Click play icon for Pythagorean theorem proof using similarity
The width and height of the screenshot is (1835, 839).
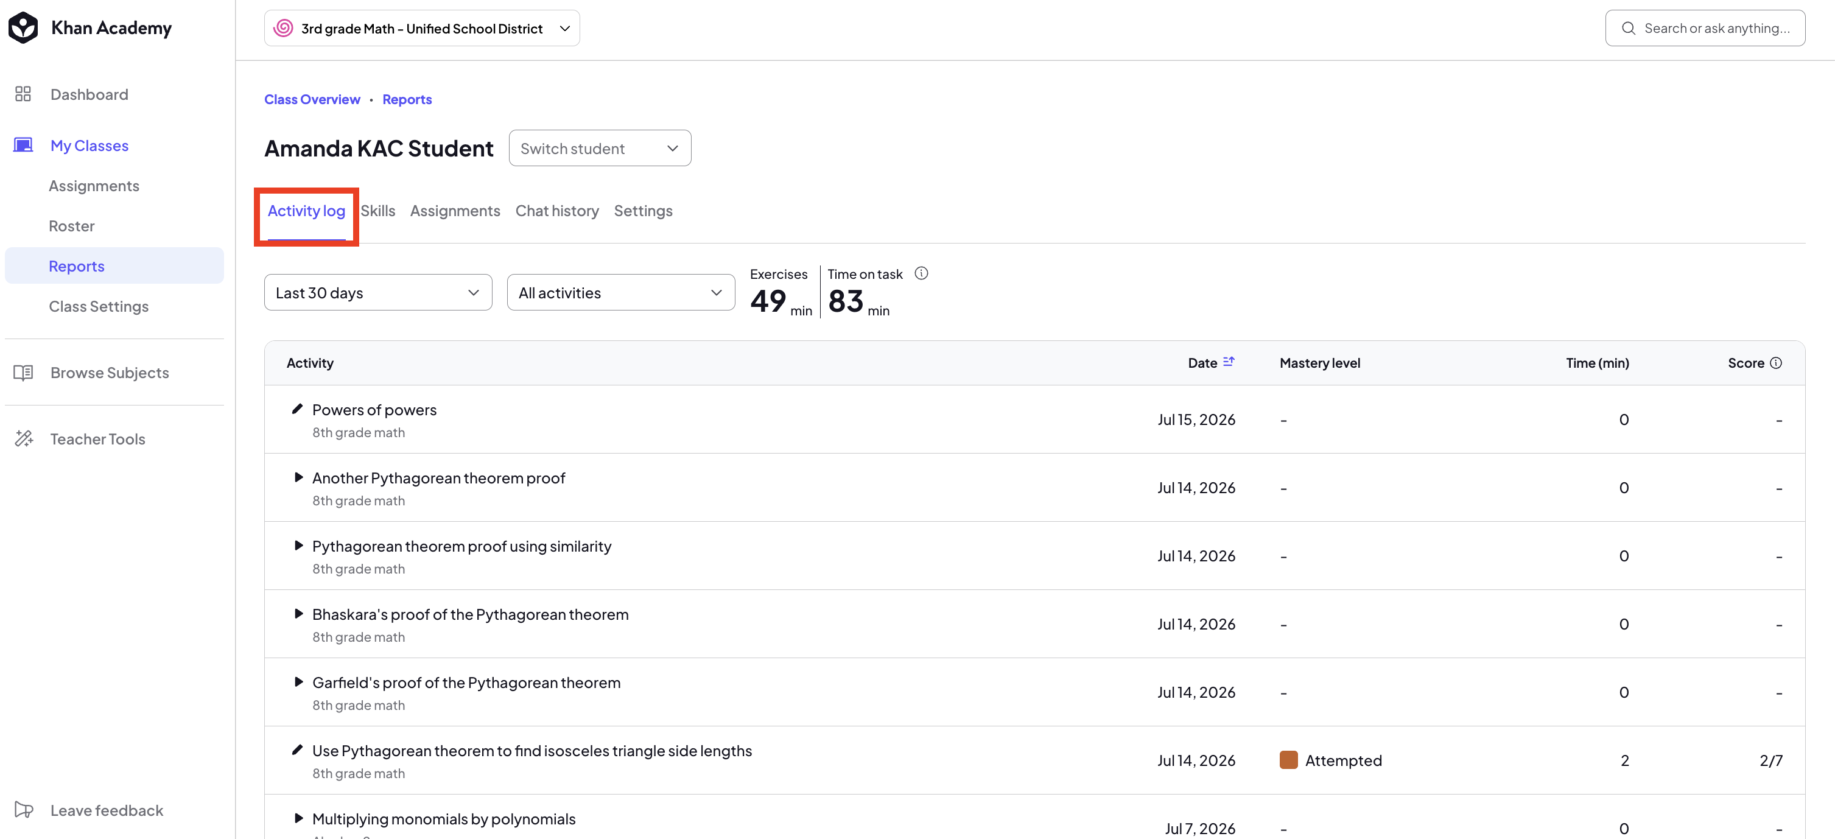[x=298, y=546]
